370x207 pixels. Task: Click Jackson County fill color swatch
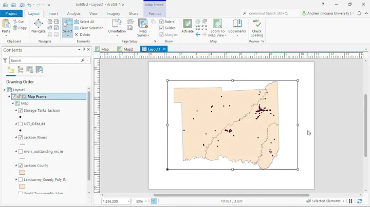22,173
